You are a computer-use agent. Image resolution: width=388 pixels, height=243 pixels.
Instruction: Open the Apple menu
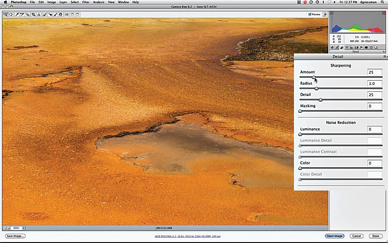5,2
